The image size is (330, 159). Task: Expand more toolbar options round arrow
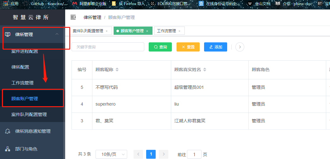[x=240, y=47]
